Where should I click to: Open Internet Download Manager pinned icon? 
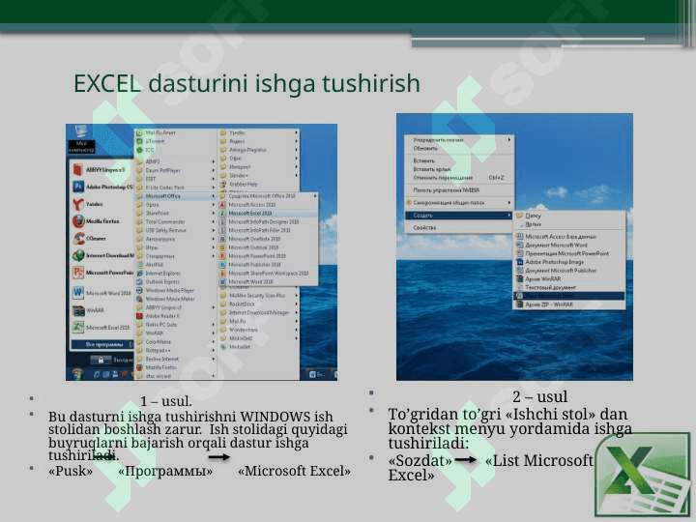tap(78, 255)
